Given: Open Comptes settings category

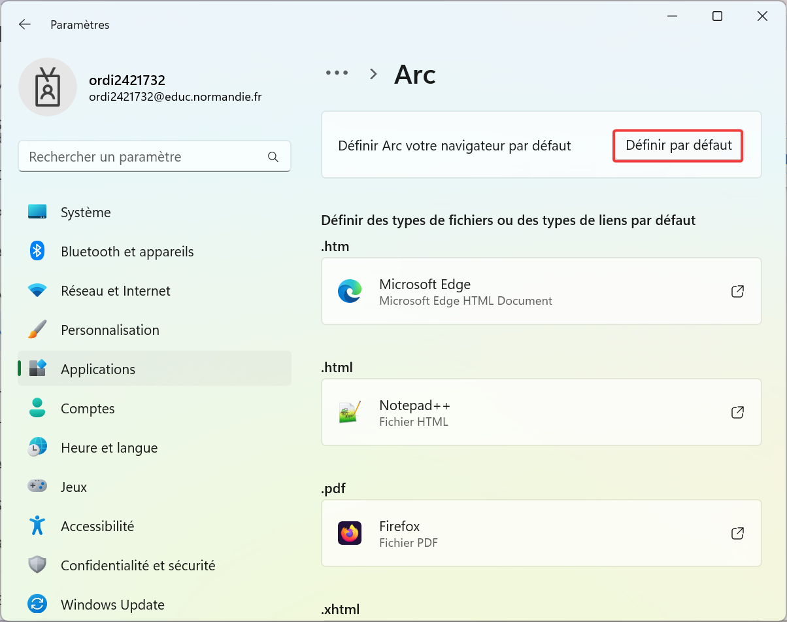Looking at the screenshot, I should (154, 408).
